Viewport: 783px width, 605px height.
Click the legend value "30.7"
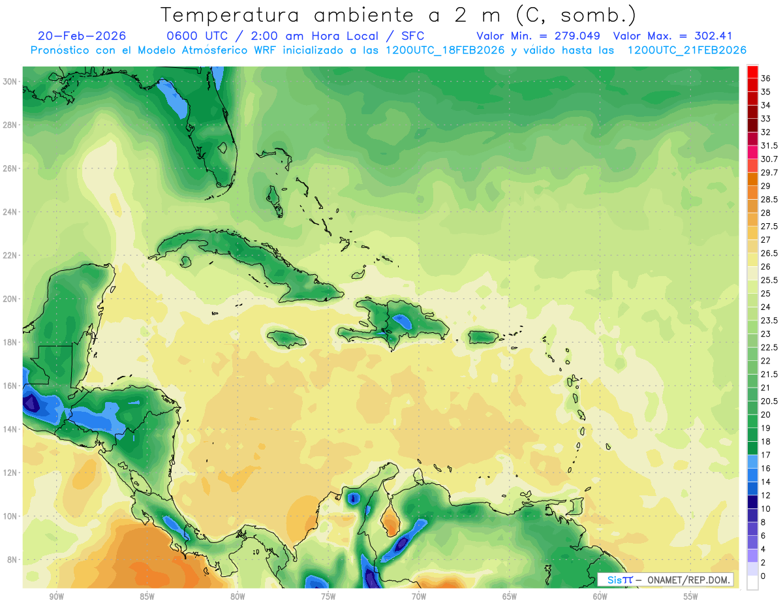click(769, 159)
